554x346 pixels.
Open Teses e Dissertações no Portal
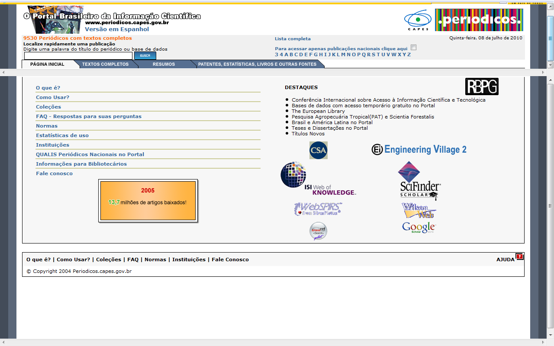click(x=330, y=128)
